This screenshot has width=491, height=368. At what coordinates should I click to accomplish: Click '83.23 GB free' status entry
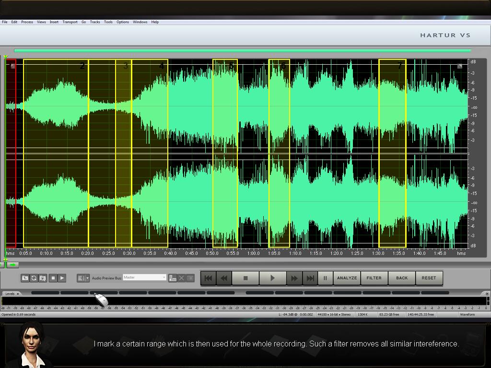click(x=389, y=314)
